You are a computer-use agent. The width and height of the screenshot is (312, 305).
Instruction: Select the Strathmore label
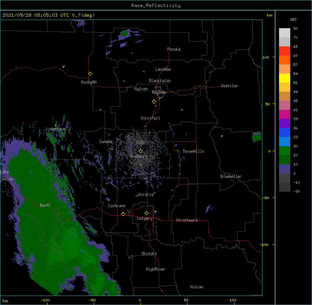(x=187, y=220)
